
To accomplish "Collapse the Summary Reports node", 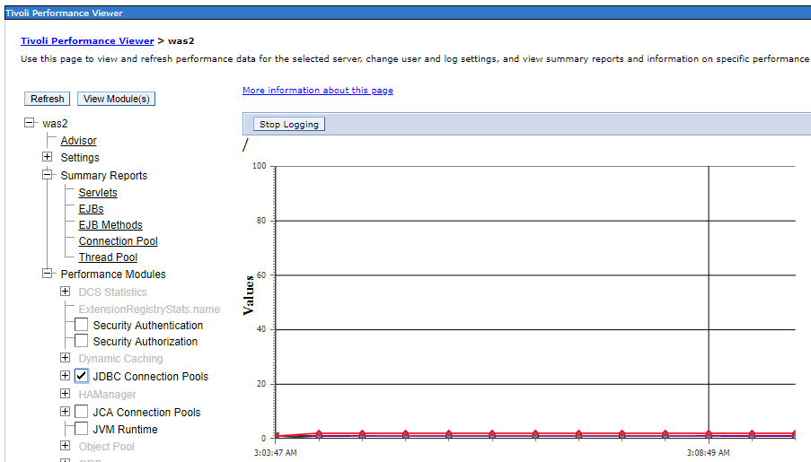I will click(47, 175).
